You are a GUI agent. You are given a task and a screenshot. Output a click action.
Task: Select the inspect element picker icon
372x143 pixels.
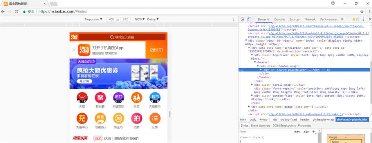pyautogui.click(x=242, y=19)
